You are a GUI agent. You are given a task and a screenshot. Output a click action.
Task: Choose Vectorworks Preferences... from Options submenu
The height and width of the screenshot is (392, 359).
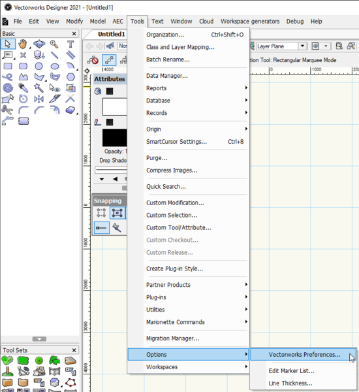[304, 355]
